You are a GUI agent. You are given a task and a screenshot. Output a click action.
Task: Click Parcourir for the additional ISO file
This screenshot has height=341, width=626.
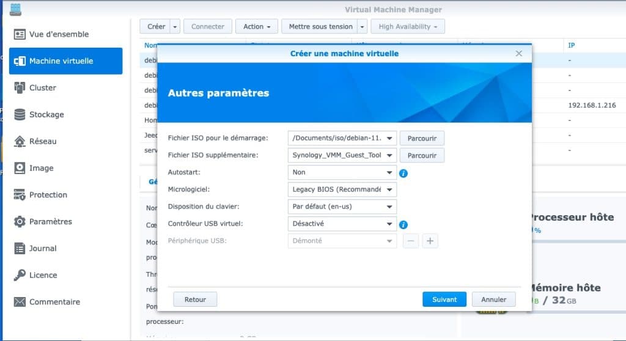click(422, 156)
